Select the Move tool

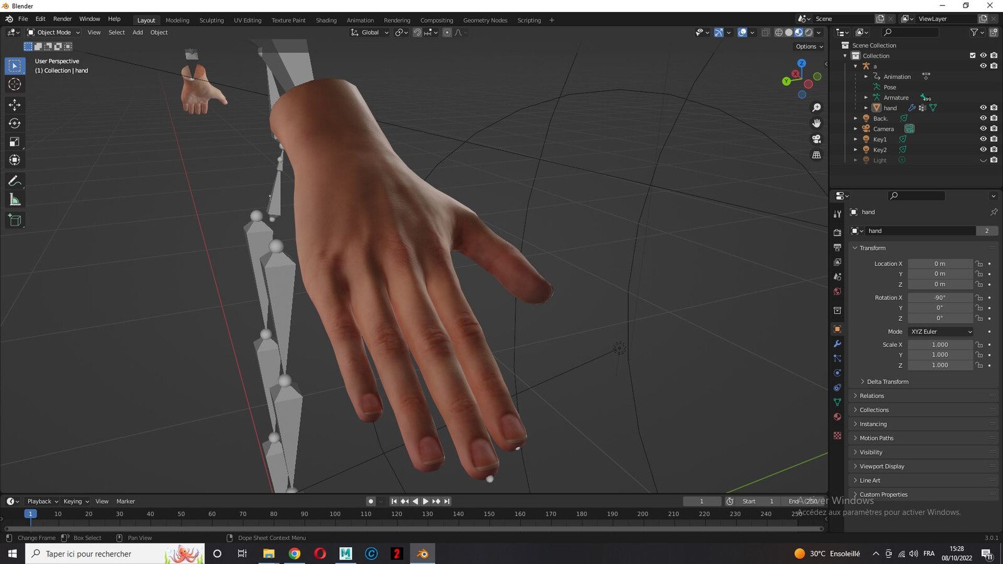click(x=15, y=105)
